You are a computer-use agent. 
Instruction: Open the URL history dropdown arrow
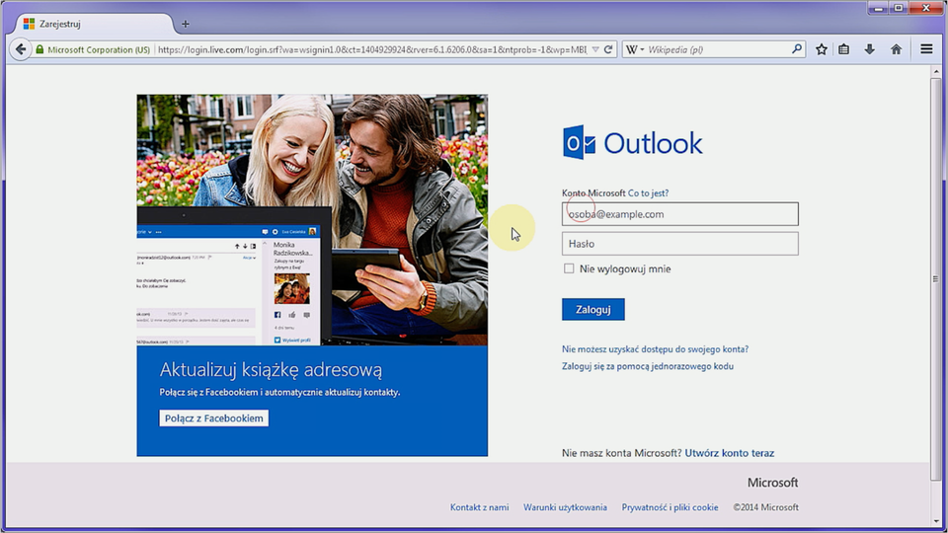point(594,49)
